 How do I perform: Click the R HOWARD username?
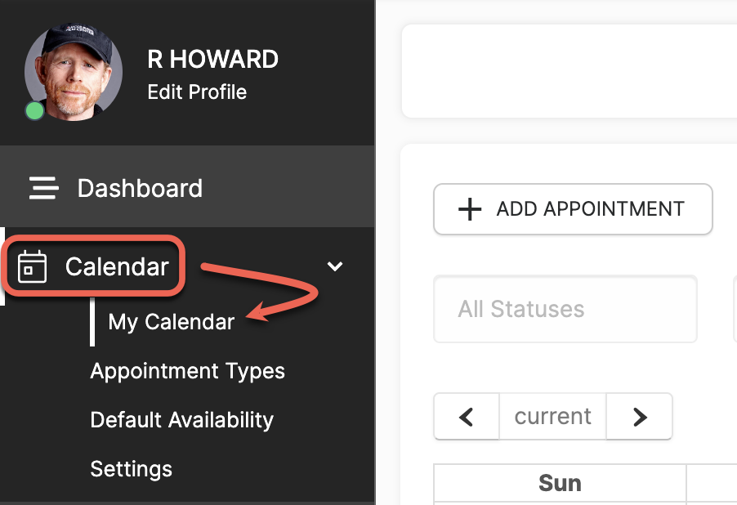point(213,60)
